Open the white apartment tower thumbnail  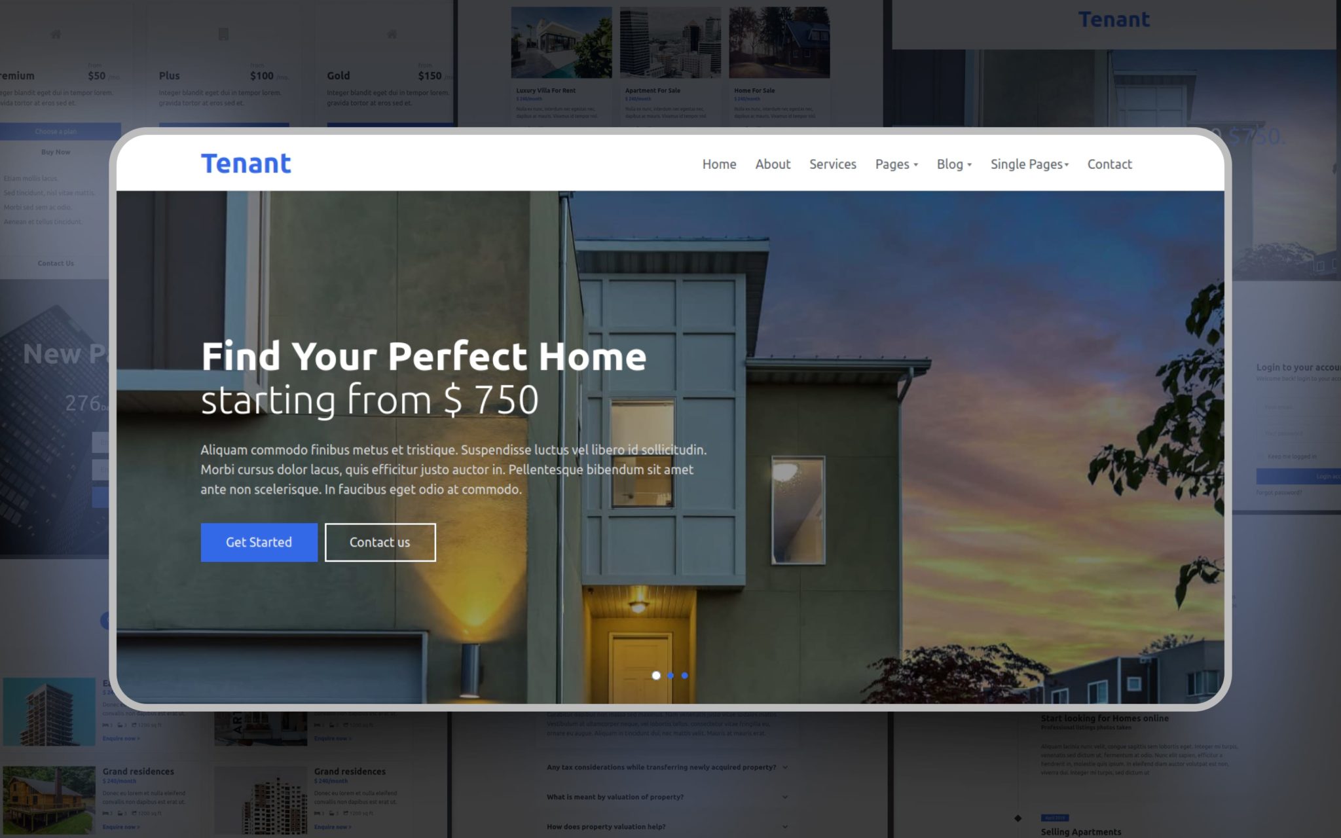(x=261, y=800)
